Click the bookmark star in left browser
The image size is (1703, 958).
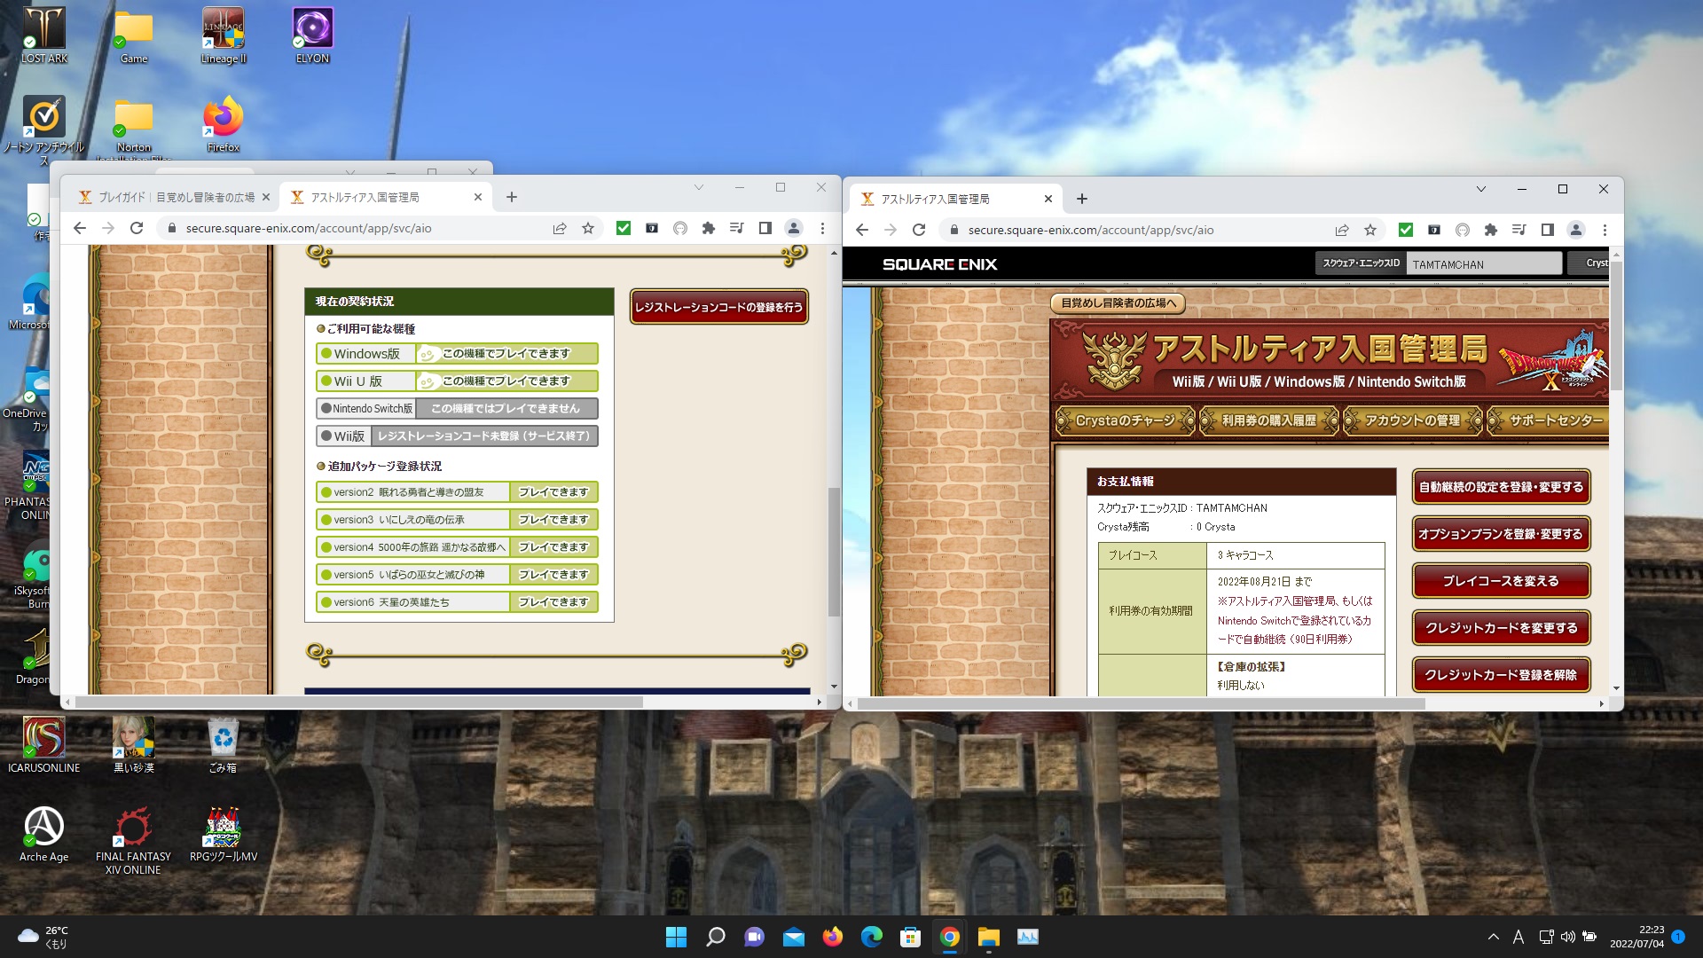pyautogui.click(x=588, y=228)
